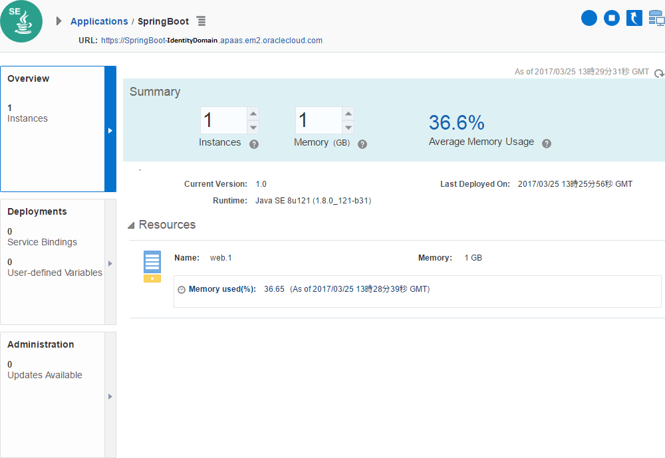
Task: Click the Instances number field
Action: (223, 120)
